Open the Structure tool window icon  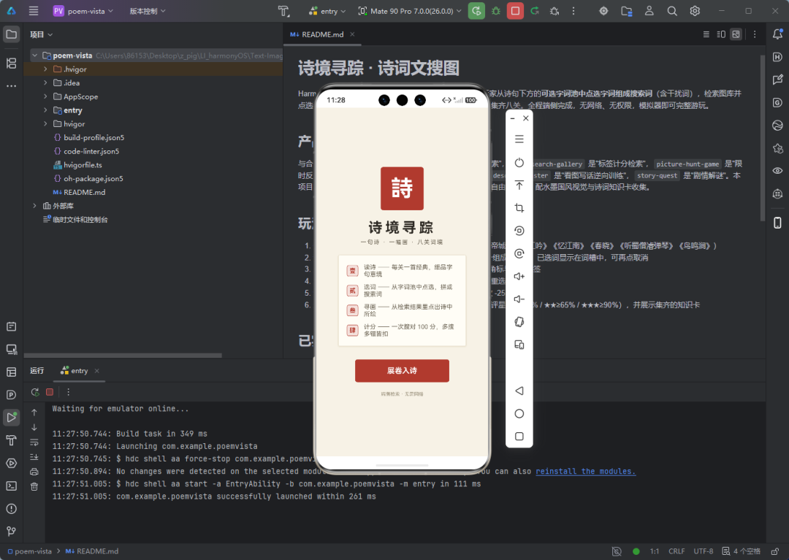point(11,63)
